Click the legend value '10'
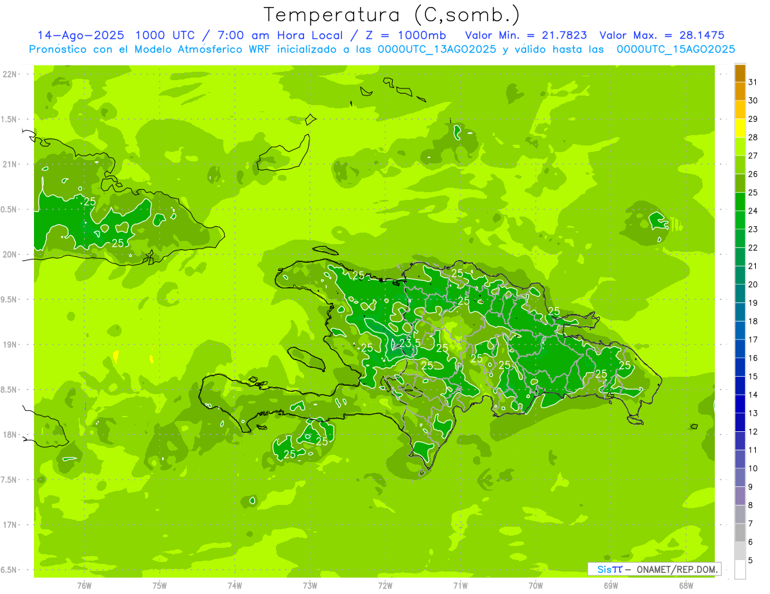This screenshot has width=770, height=594. 753,468
